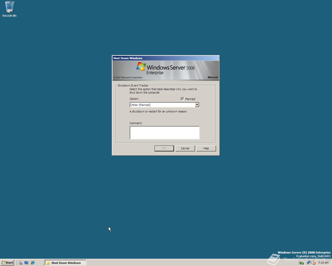Screen dimensions: 332x266
Task: Open Server Manager from Quick Launch
Action: pyautogui.click(x=20, y=263)
